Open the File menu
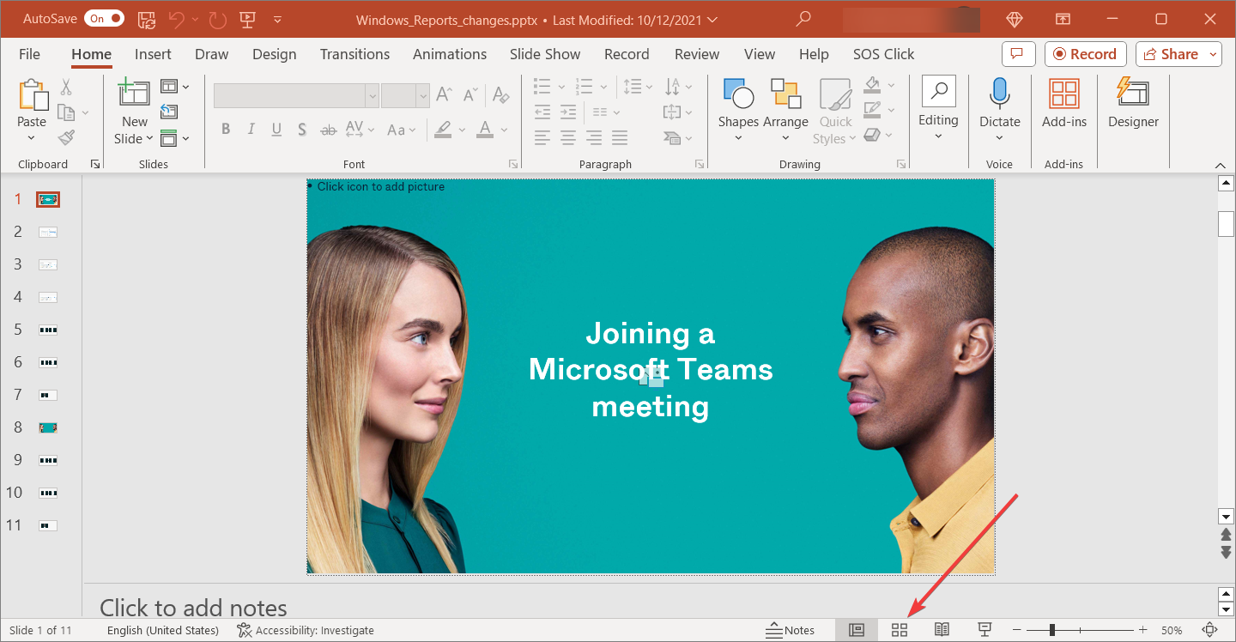The width and height of the screenshot is (1236, 642). pos(29,54)
